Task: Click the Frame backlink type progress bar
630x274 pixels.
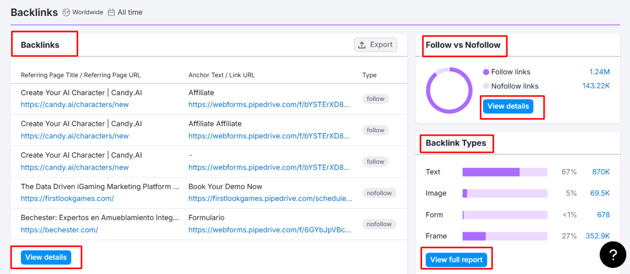Action: coord(505,236)
